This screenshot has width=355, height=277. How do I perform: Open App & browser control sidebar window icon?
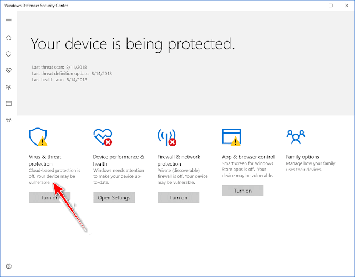coord(9,104)
